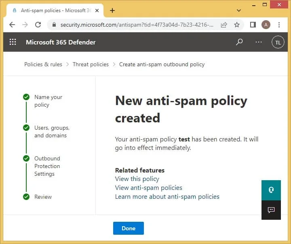
Task: Open Learn more about anti-spam policies
Action: [167, 196]
